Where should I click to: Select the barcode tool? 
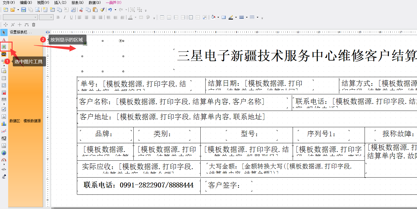(4, 100)
